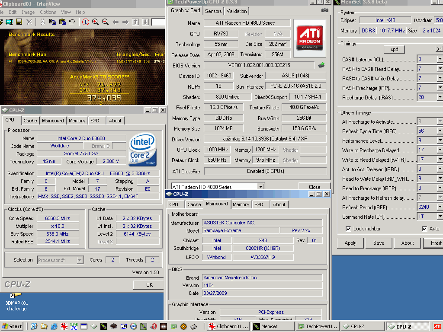Click the ATI tray icon on taskbar

(x=438, y=326)
